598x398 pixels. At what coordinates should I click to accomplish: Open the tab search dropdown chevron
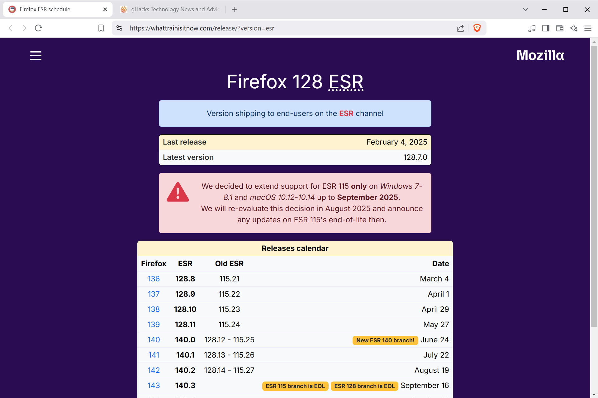point(525,9)
